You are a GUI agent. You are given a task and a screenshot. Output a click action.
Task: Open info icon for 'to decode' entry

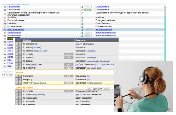point(17,61)
